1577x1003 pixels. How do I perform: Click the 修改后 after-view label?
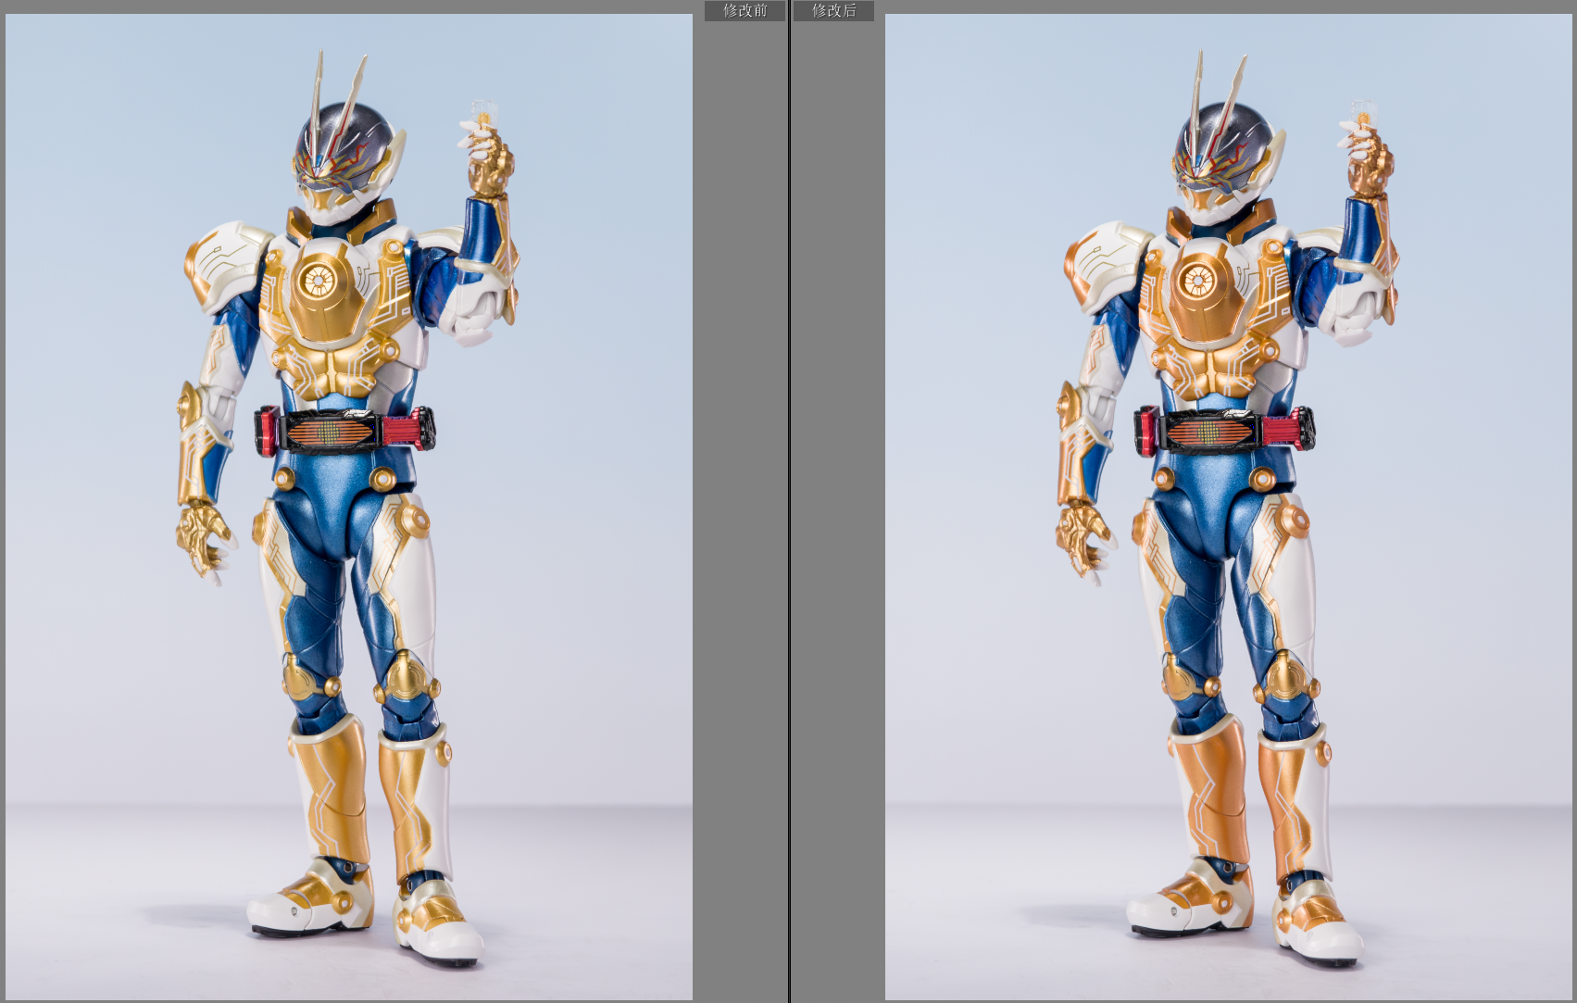833,10
